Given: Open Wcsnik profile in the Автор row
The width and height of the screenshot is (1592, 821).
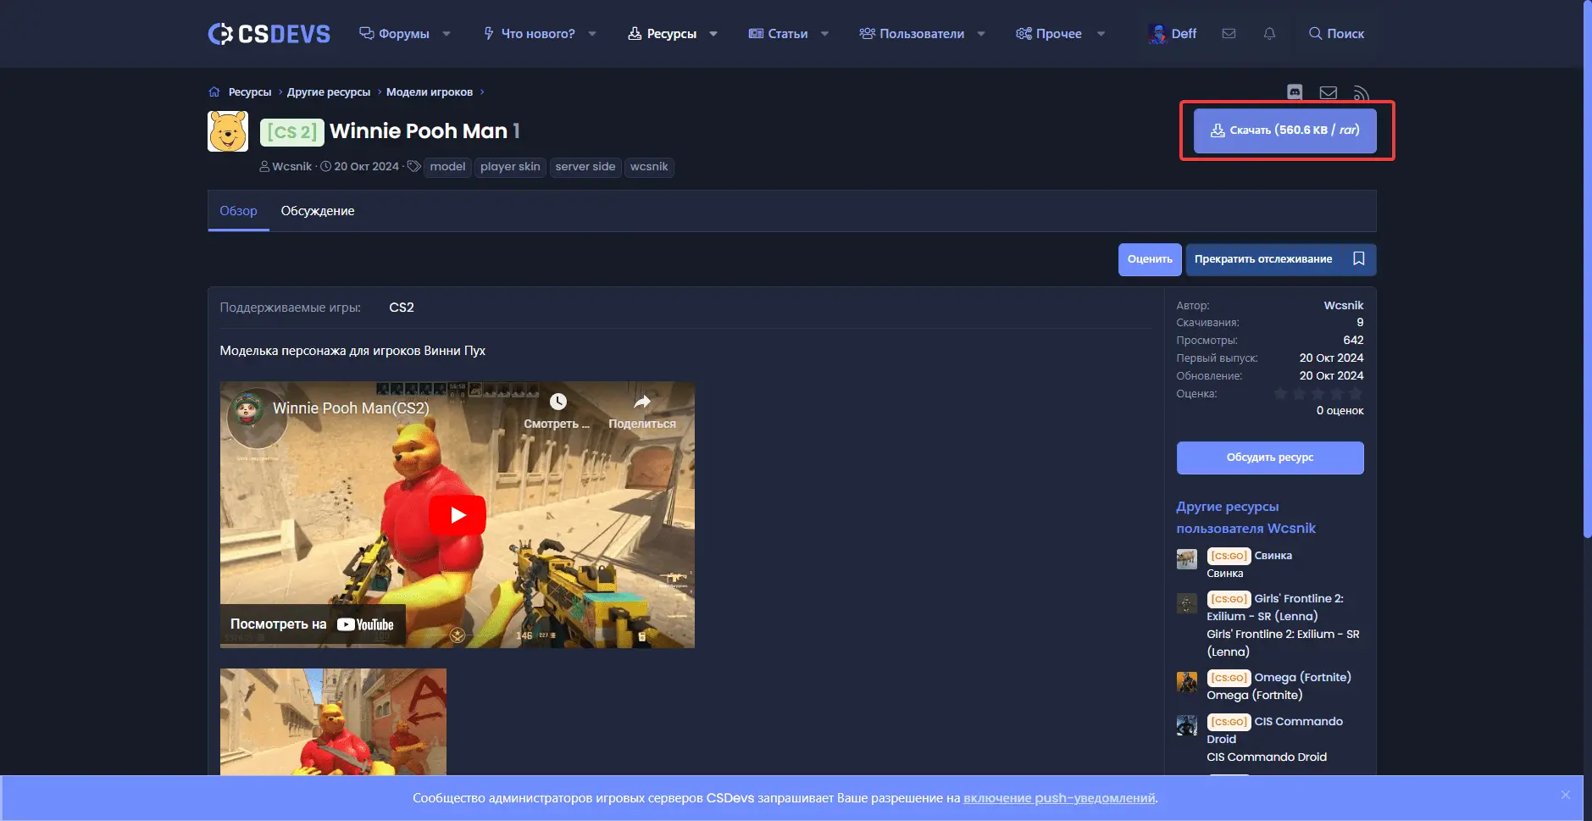Looking at the screenshot, I should coord(1344,306).
